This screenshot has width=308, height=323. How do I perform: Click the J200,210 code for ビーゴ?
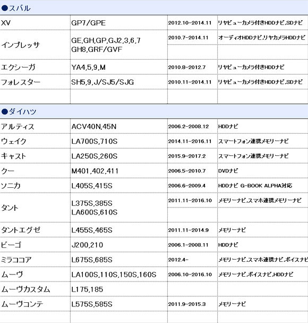tap(87, 245)
